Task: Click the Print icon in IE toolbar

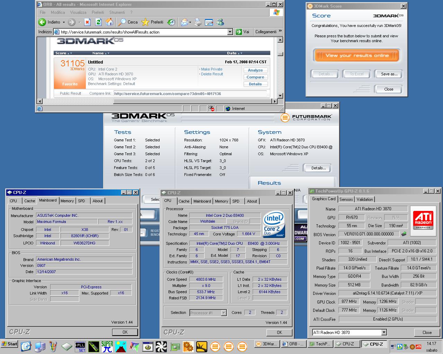Action: pyautogui.click(x=198, y=22)
